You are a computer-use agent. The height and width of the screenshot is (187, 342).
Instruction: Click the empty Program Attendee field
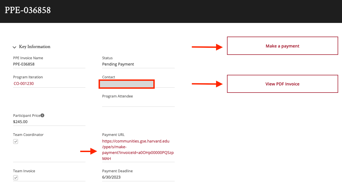coord(138,103)
